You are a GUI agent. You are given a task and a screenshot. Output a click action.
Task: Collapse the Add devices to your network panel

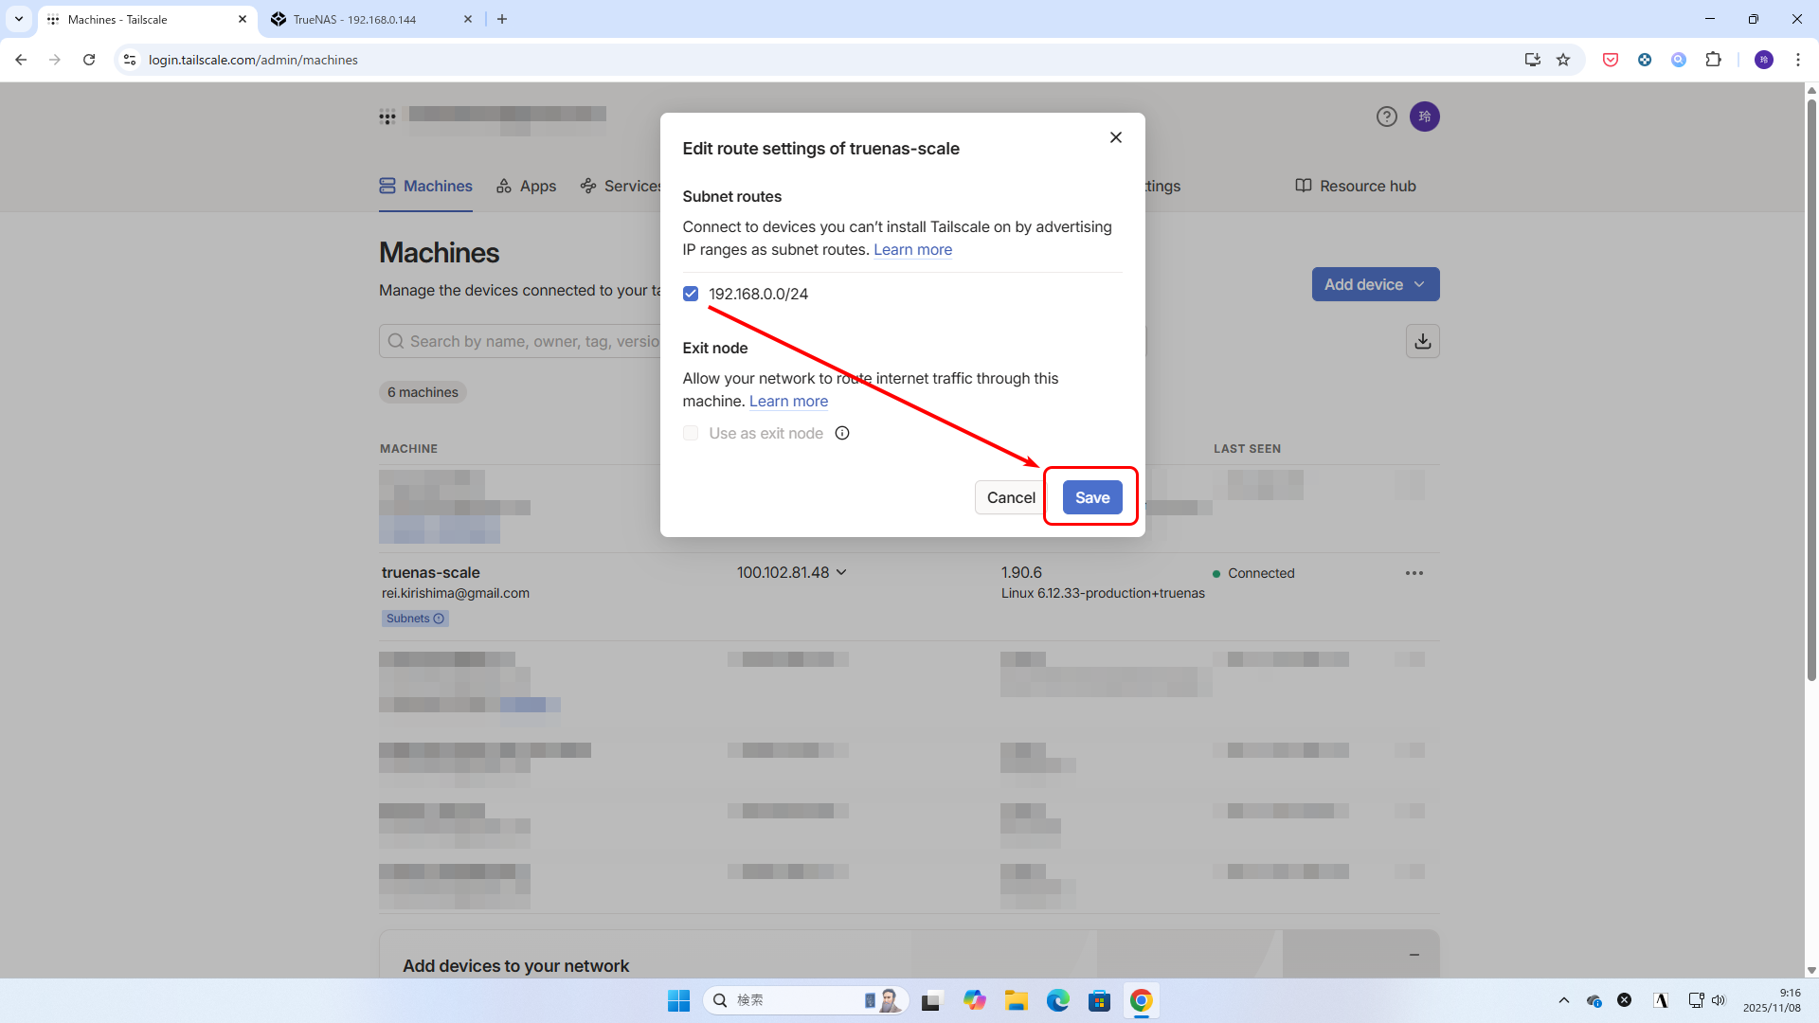point(1414,955)
